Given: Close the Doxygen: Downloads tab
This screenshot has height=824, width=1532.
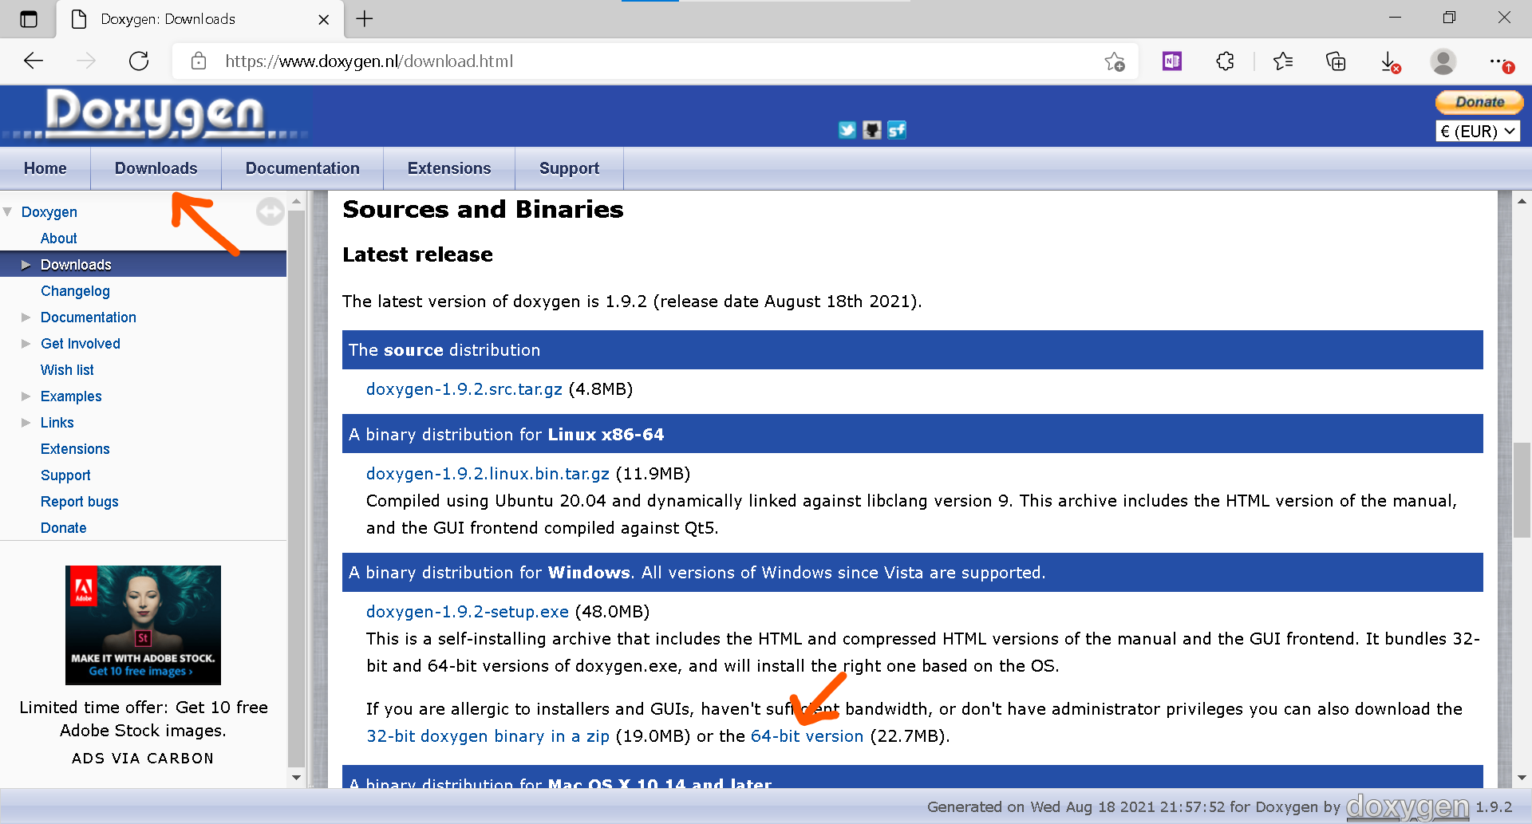Looking at the screenshot, I should (x=324, y=19).
